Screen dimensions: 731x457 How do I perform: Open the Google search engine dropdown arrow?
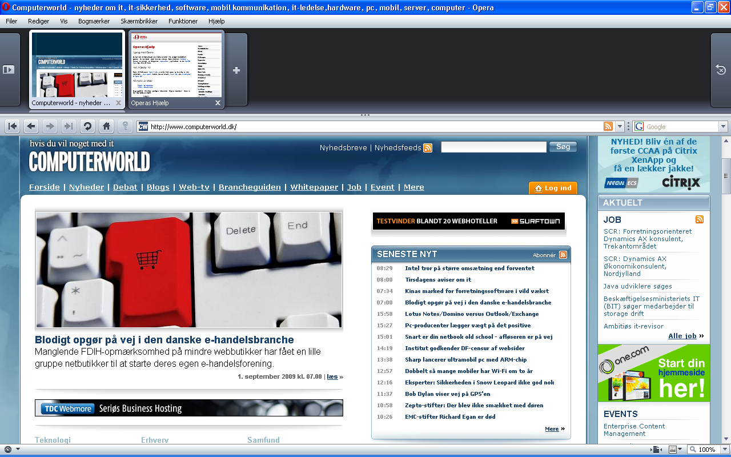(724, 127)
